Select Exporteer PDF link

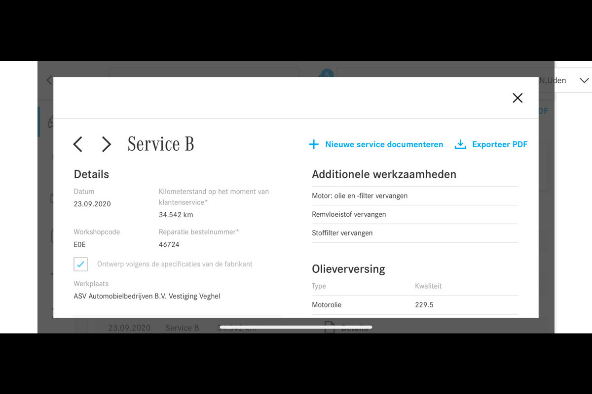point(500,144)
